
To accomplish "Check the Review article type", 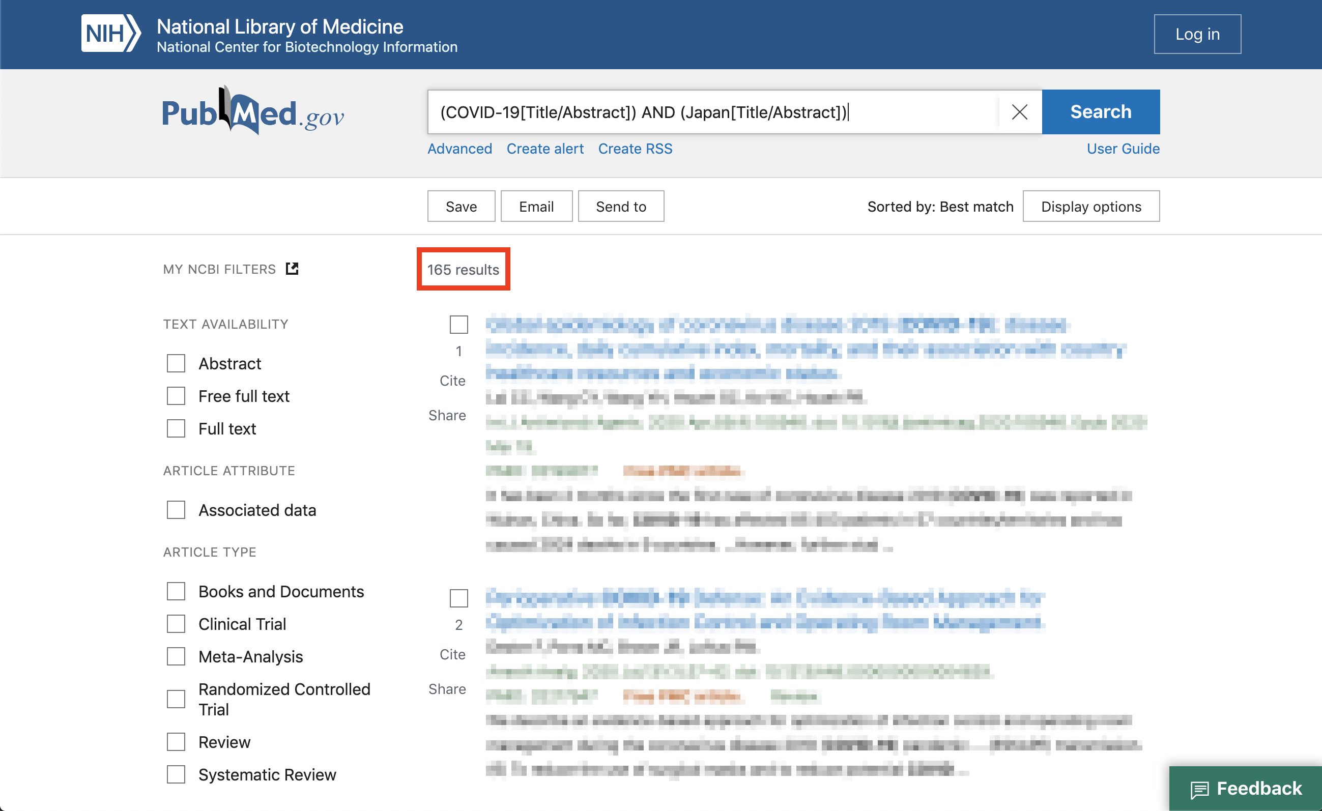I will 176,742.
